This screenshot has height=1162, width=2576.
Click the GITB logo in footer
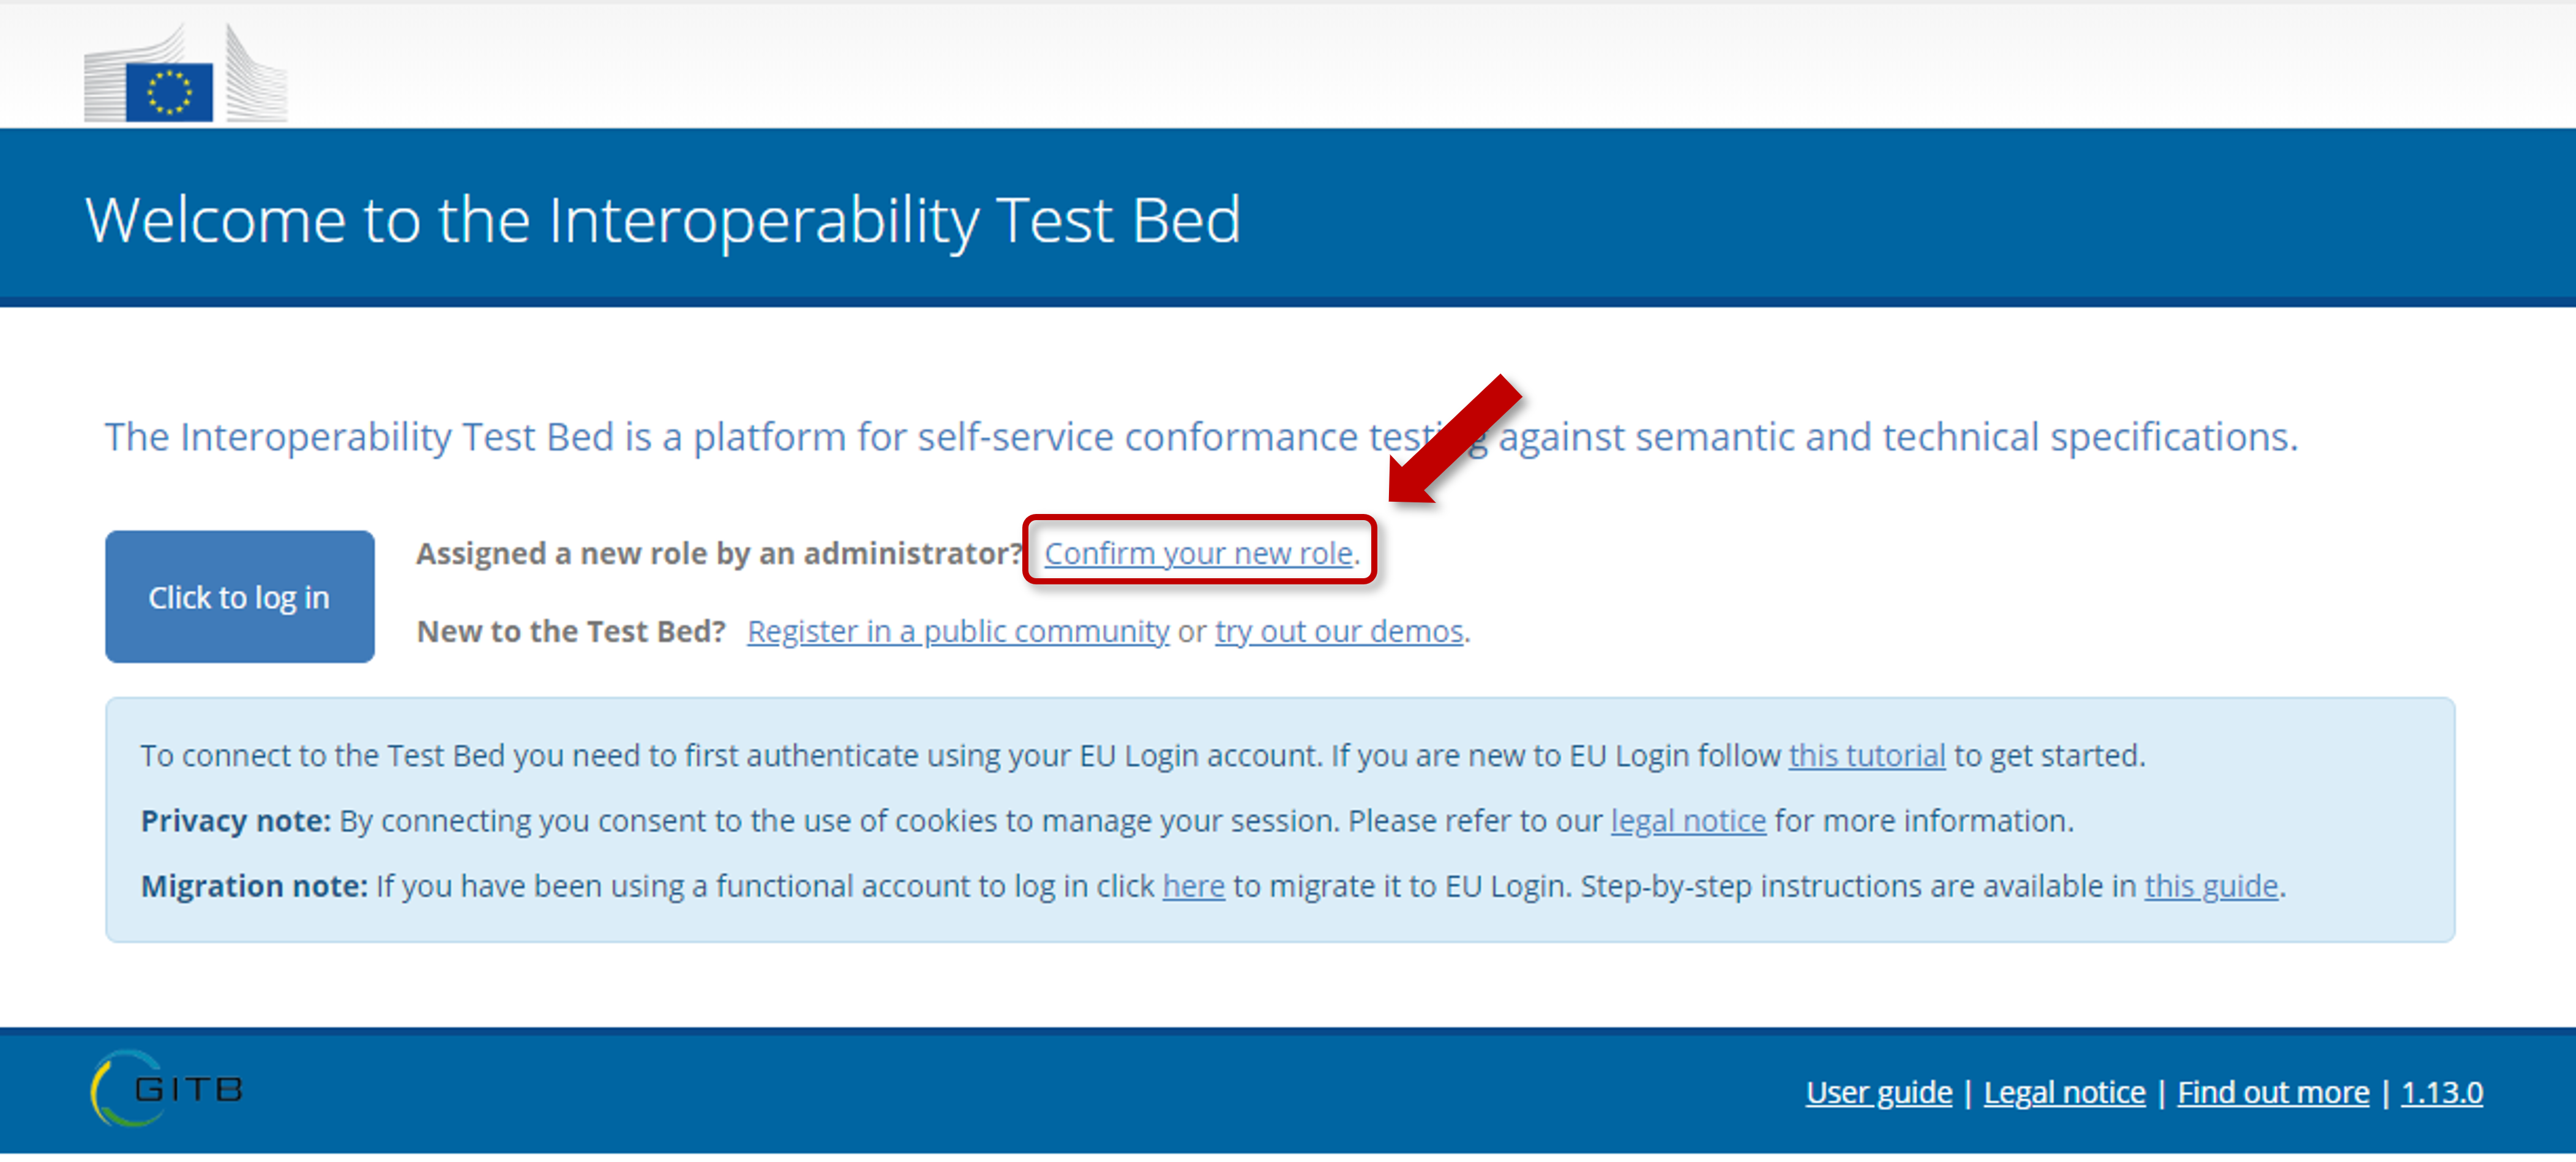click(167, 1089)
